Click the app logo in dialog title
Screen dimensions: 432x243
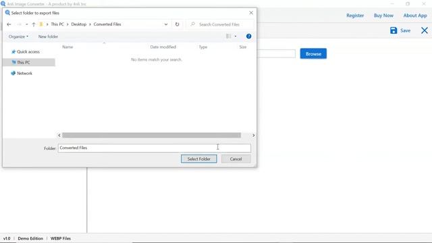pyautogui.click(x=7, y=13)
